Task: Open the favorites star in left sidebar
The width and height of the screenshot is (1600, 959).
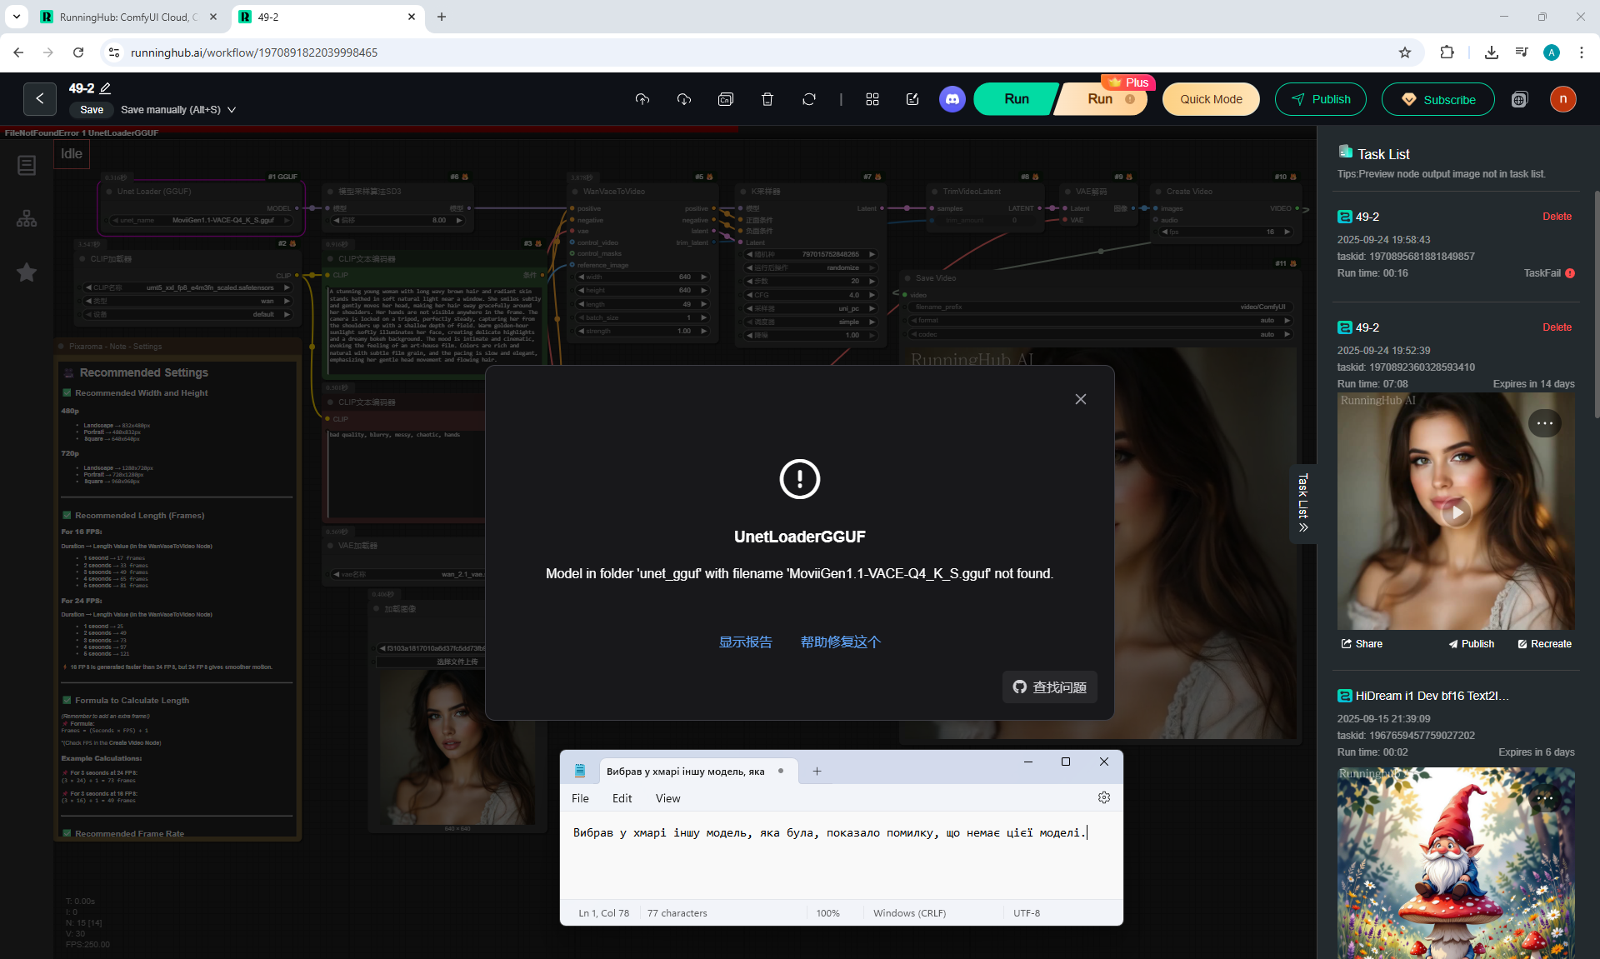Action: (x=27, y=272)
